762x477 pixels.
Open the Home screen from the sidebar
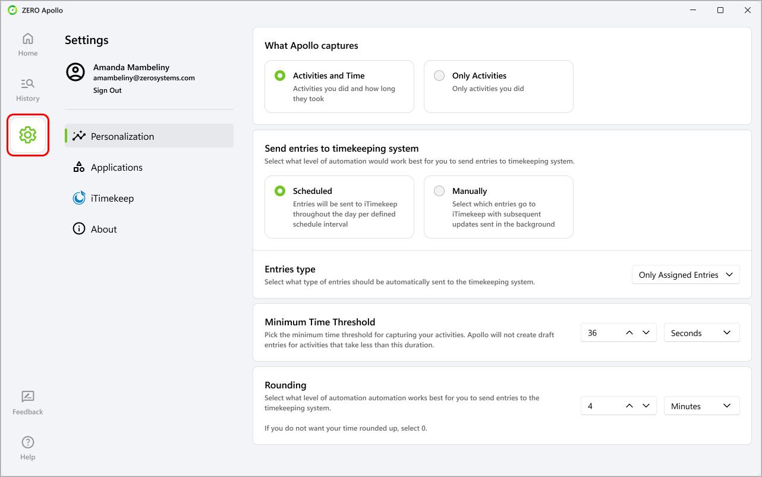pyautogui.click(x=27, y=44)
